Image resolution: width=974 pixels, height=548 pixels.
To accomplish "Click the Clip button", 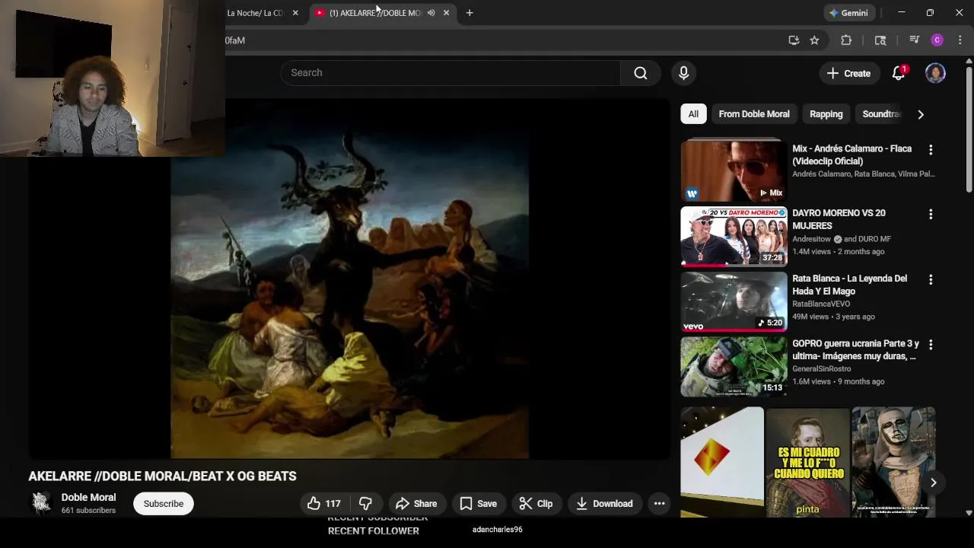I will coord(536,504).
